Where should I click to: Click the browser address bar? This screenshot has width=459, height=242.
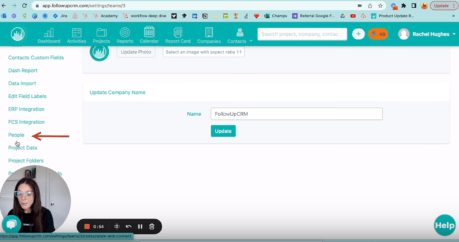tap(193, 5)
